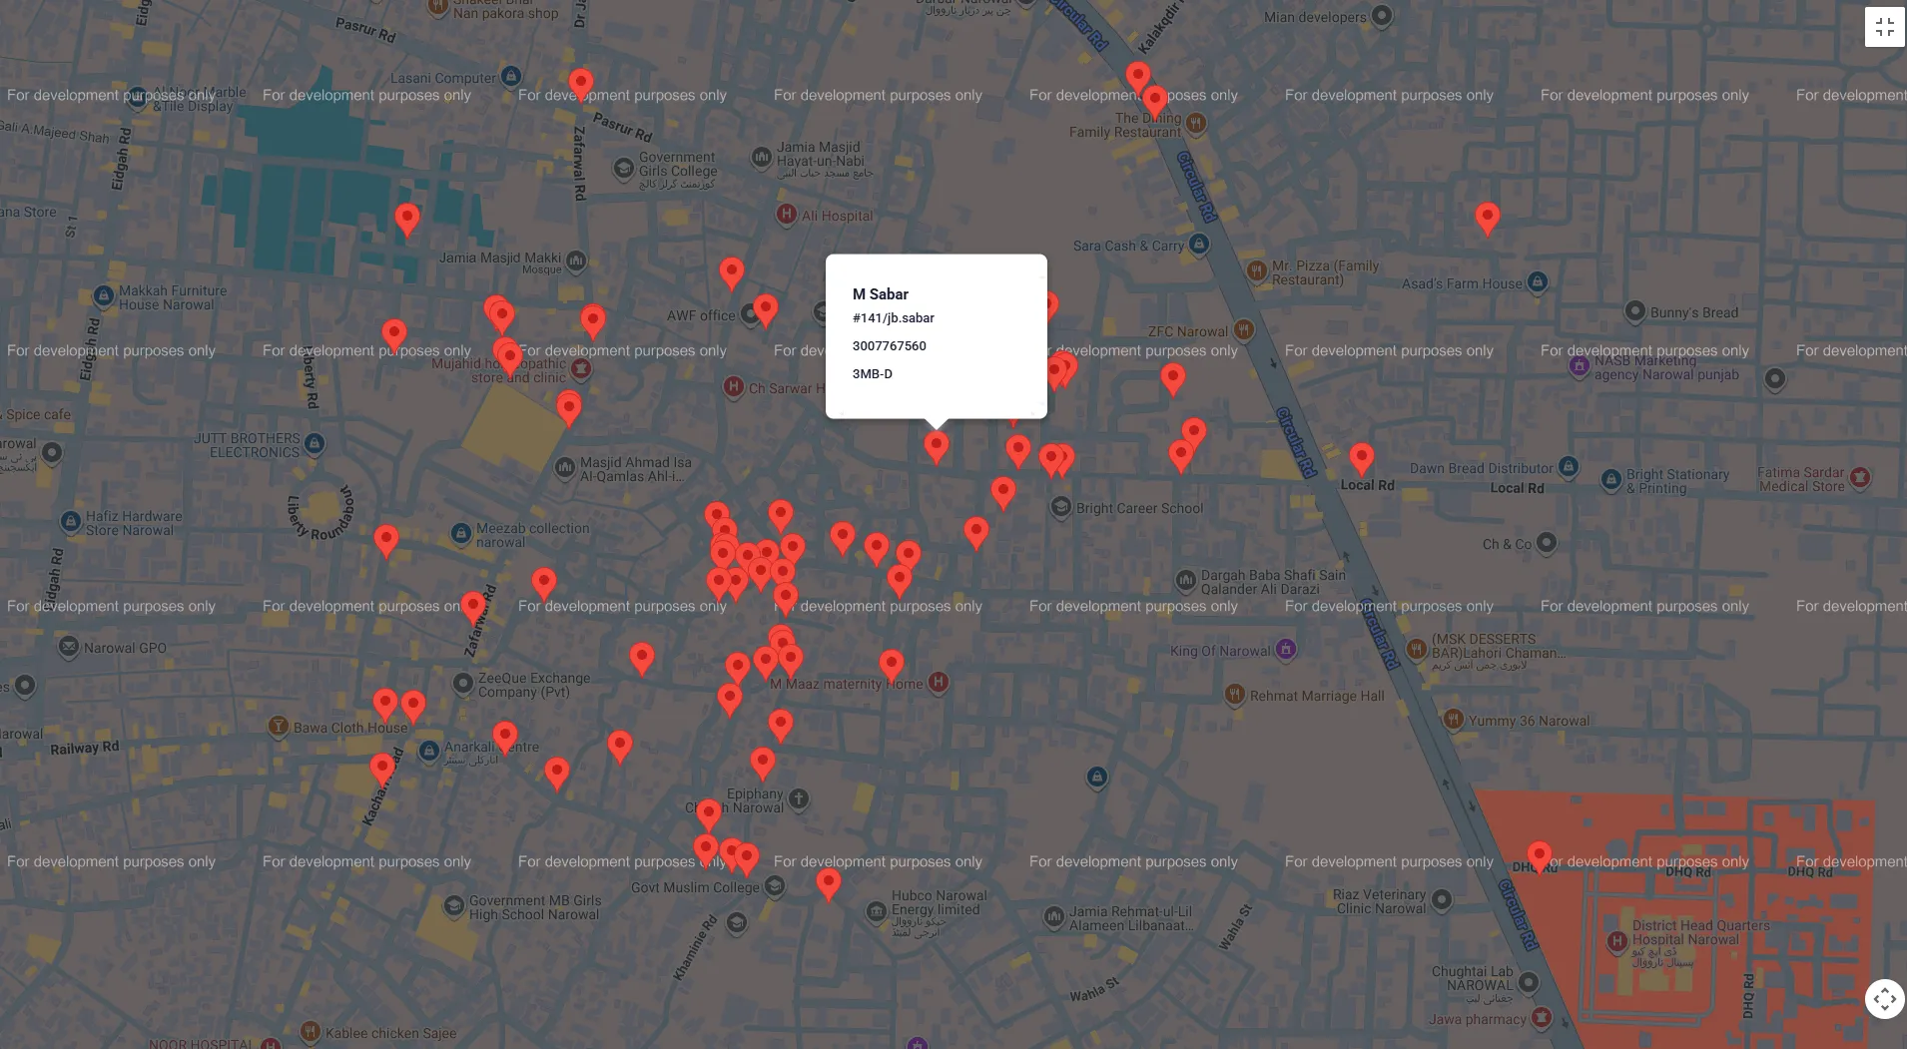Select the ZeeQue Exchange Company icon
This screenshot has width=1907, height=1049.
click(x=463, y=684)
